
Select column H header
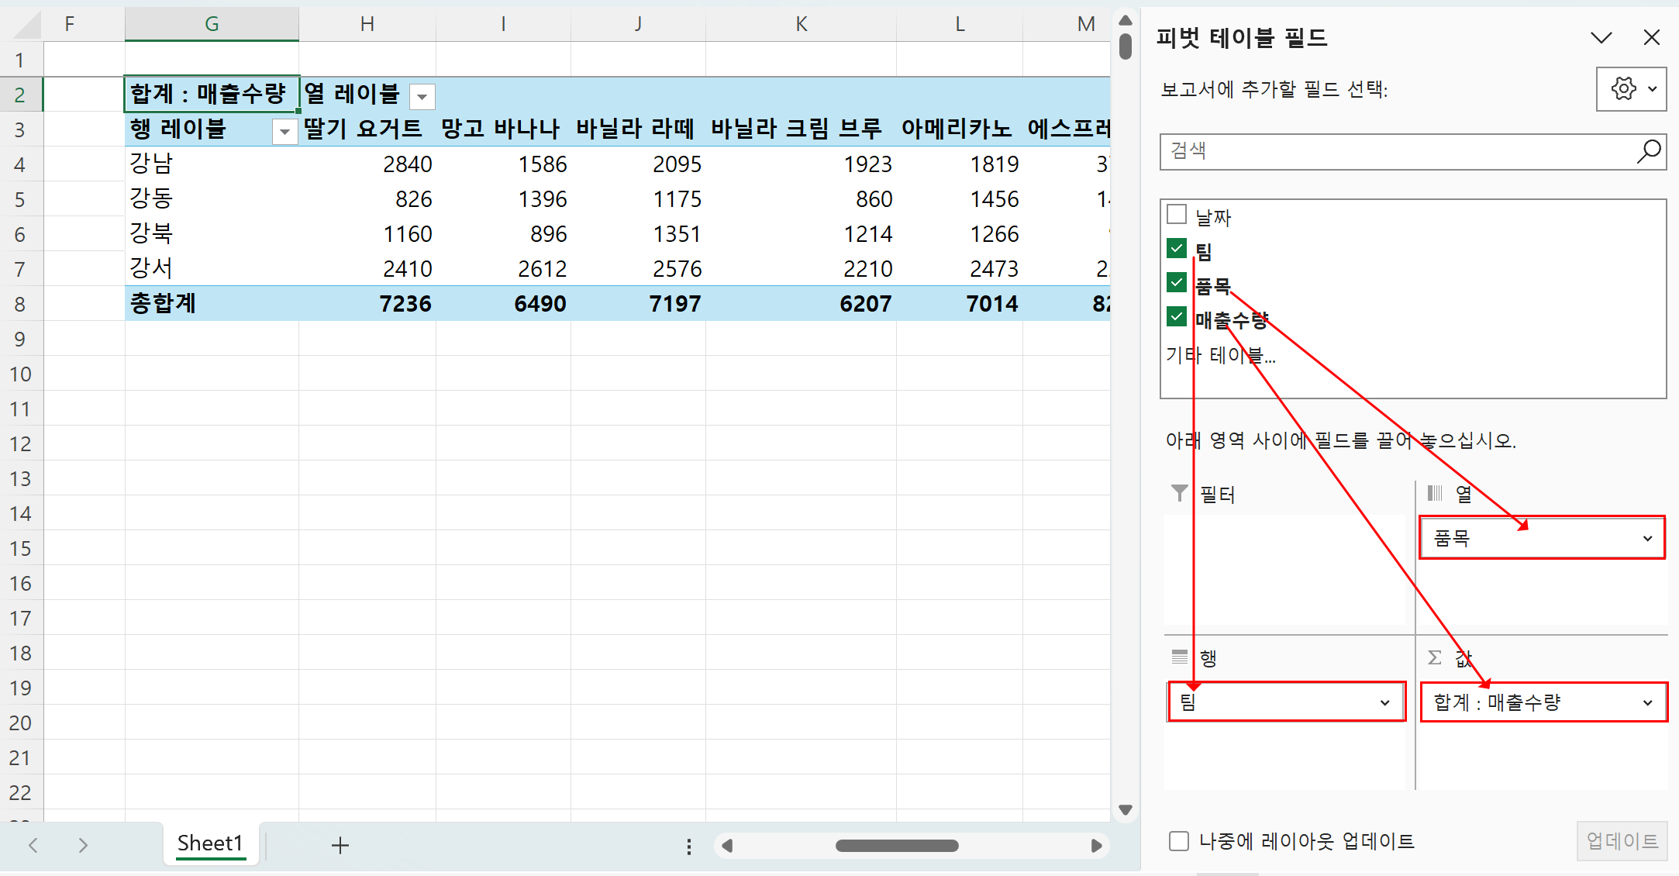pos(367,24)
